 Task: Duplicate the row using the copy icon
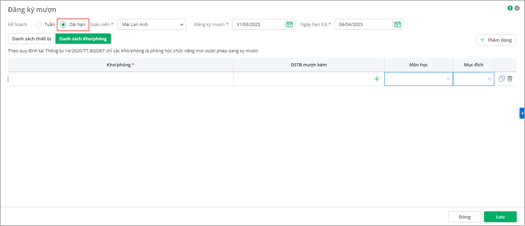[501, 79]
